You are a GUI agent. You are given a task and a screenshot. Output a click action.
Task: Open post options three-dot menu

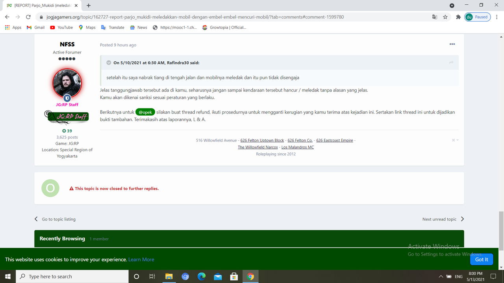452,44
